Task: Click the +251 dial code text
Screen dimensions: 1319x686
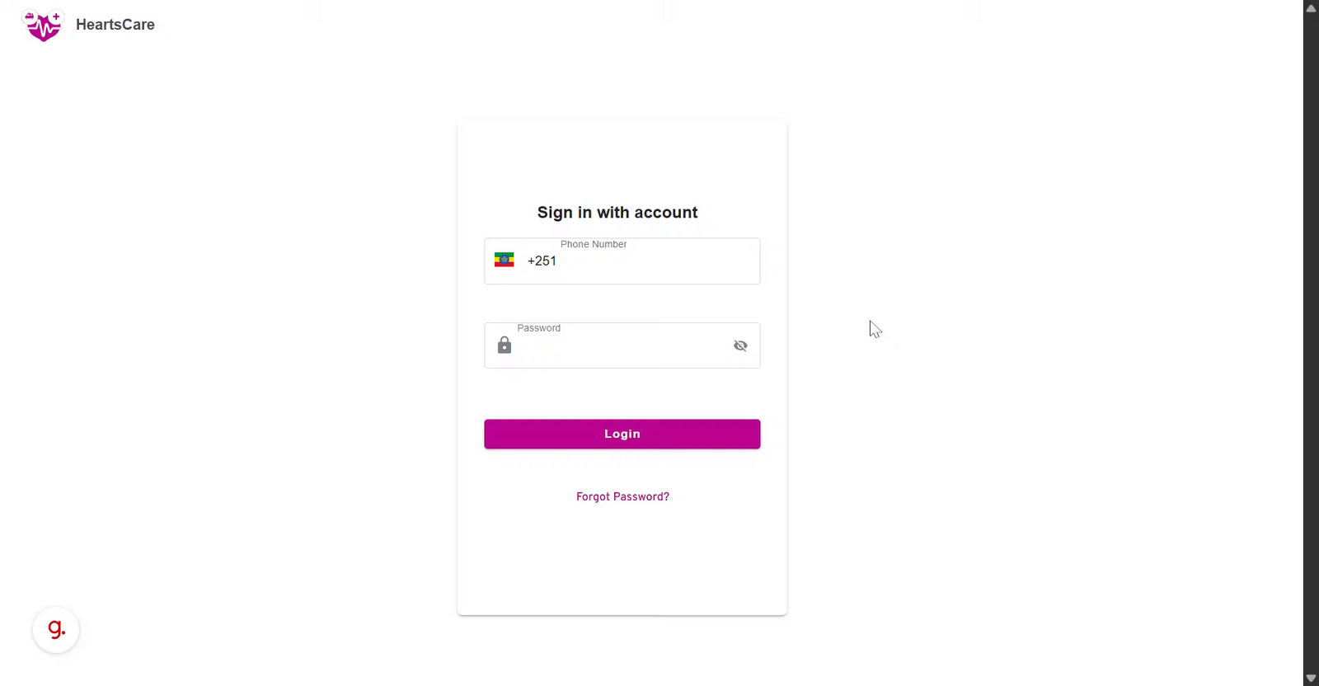Action: (x=542, y=261)
